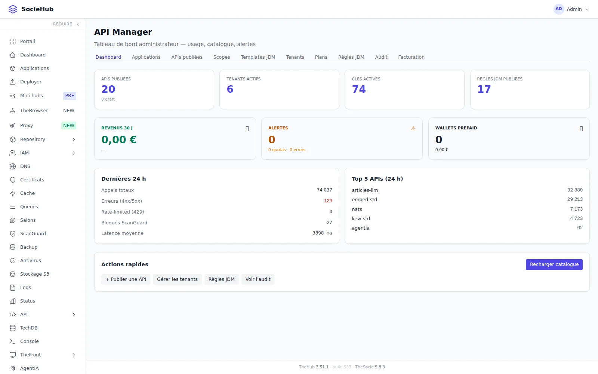Open Stockage S3 storage icon

[13, 274]
